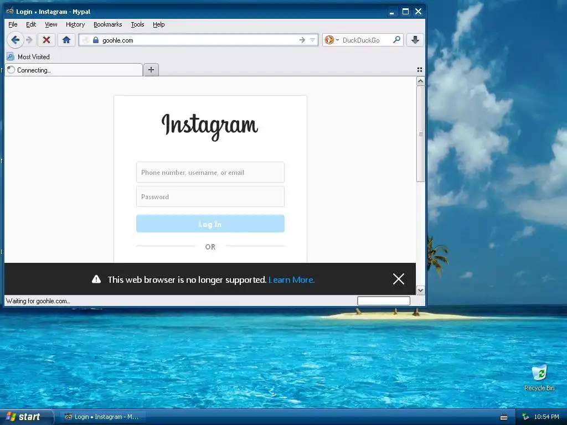Open the downloads arrow button

point(415,40)
